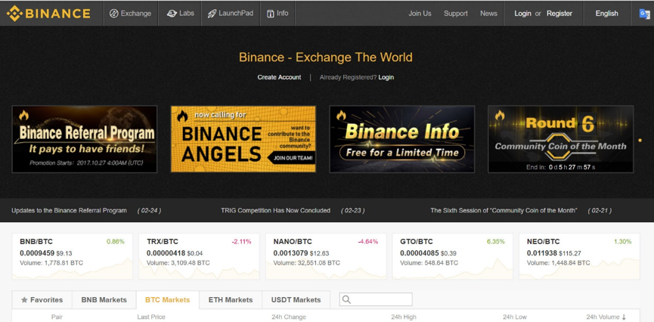The width and height of the screenshot is (654, 322).
Task: Click the Create Account link
Action: pos(279,77)
